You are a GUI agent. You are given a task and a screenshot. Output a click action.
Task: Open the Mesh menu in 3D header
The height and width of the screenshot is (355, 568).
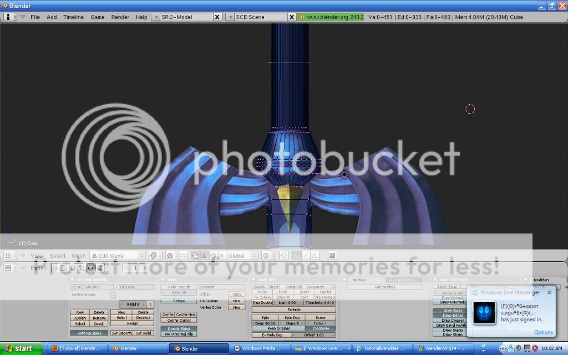(78, 256)
